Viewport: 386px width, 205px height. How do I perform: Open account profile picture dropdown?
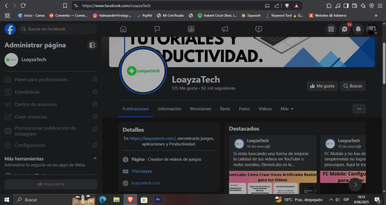coord(372,29)
